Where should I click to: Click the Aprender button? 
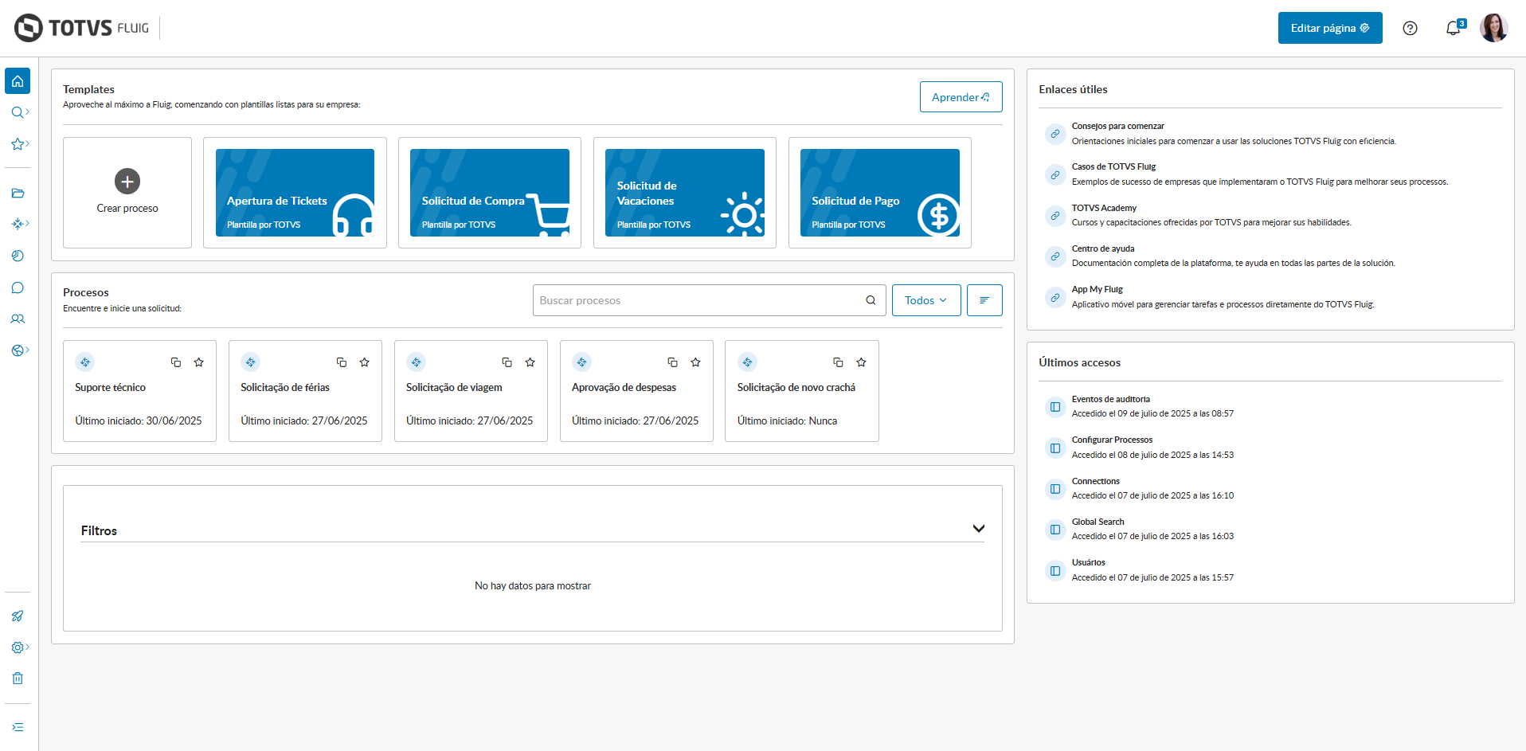click(x=961, y=97)
